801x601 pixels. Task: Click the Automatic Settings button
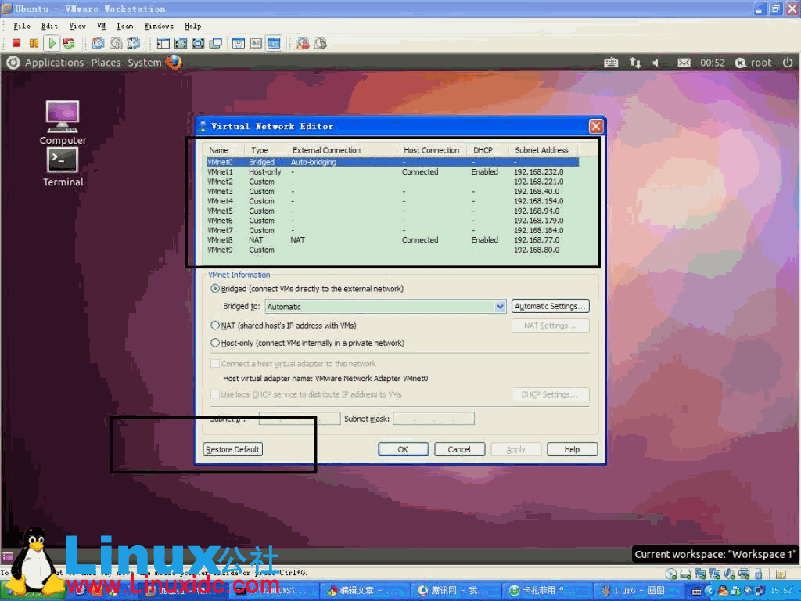551,307
